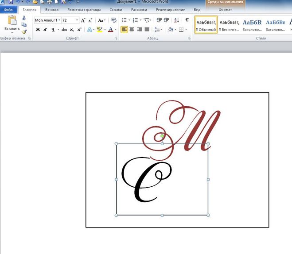Toggle show paragraph marks (¶)
The height and width of the screenshot is (254, 292).
pyautogui.click(x=187, y=20)
